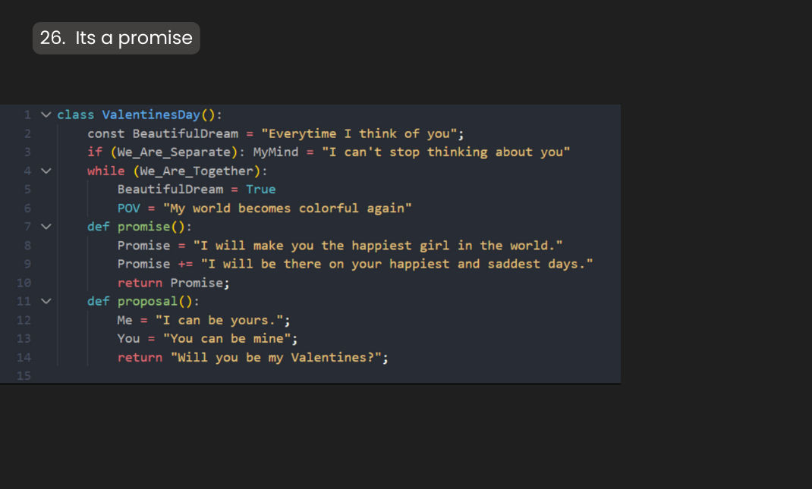Screen dimensions: 812x489
Task: Click line number 2 in the gutter
Action: point(27,134)
